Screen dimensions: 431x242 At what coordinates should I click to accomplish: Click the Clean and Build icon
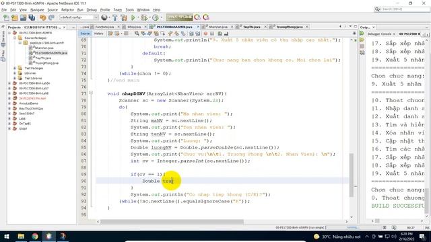click(x=124, y=17)
